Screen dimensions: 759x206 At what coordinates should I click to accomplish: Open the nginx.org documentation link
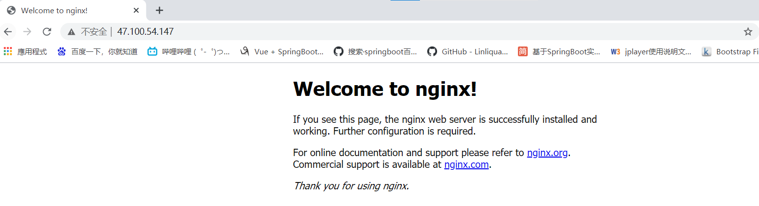click(547, 153)
